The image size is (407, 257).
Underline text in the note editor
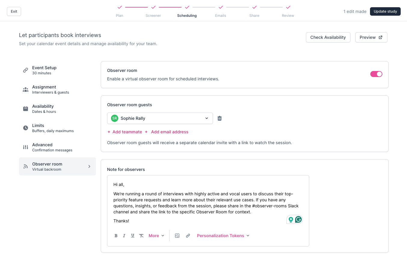coord(133,236)
